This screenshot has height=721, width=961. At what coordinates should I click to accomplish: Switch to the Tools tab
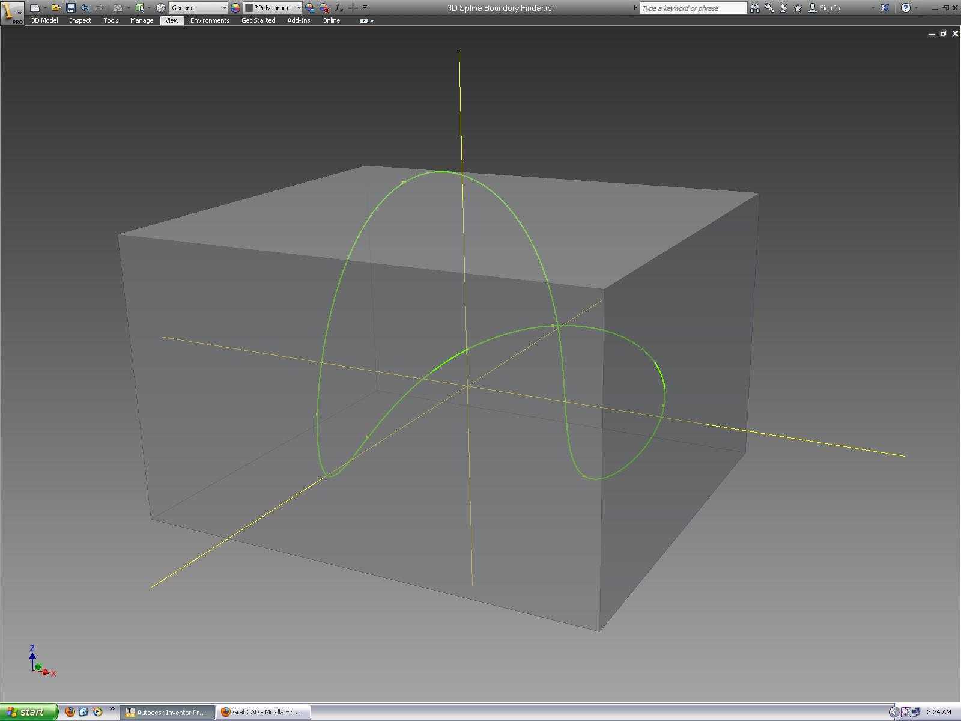111,20
